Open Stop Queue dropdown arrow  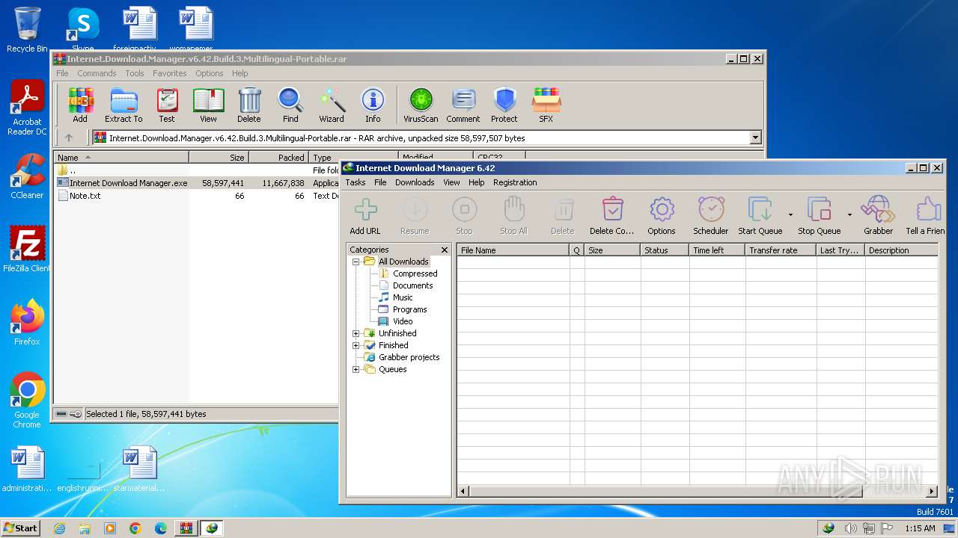point(849,215)
